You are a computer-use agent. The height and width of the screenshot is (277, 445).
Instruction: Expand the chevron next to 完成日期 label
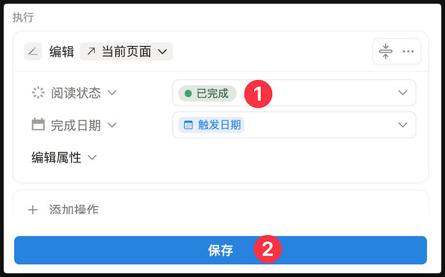tap(112, 125)
